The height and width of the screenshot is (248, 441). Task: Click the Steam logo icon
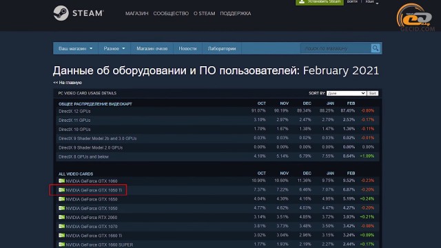coord(61,13)
